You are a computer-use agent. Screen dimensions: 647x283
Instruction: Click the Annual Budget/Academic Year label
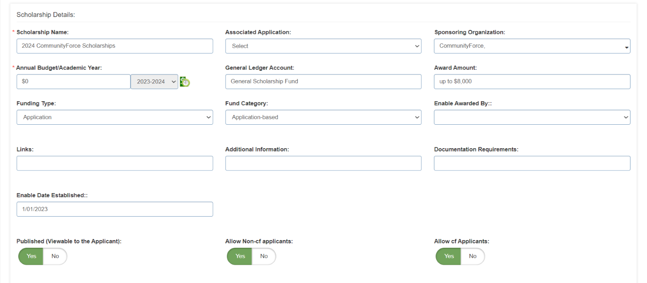pos(59,68)
